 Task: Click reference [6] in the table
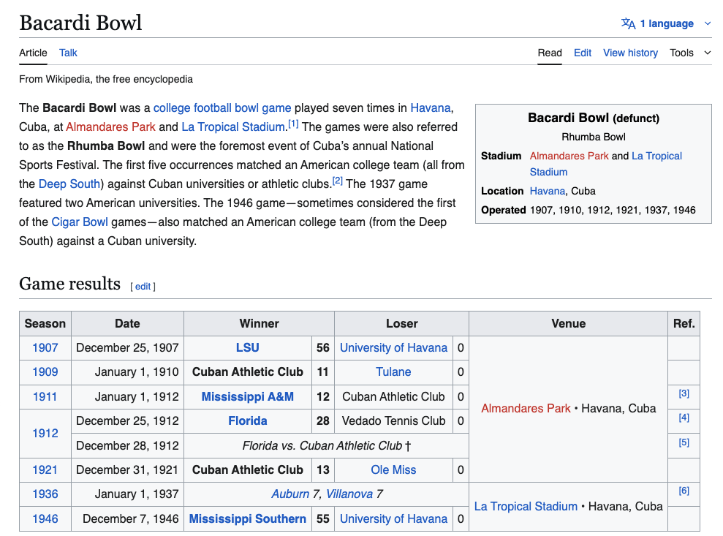pos(684,491)
